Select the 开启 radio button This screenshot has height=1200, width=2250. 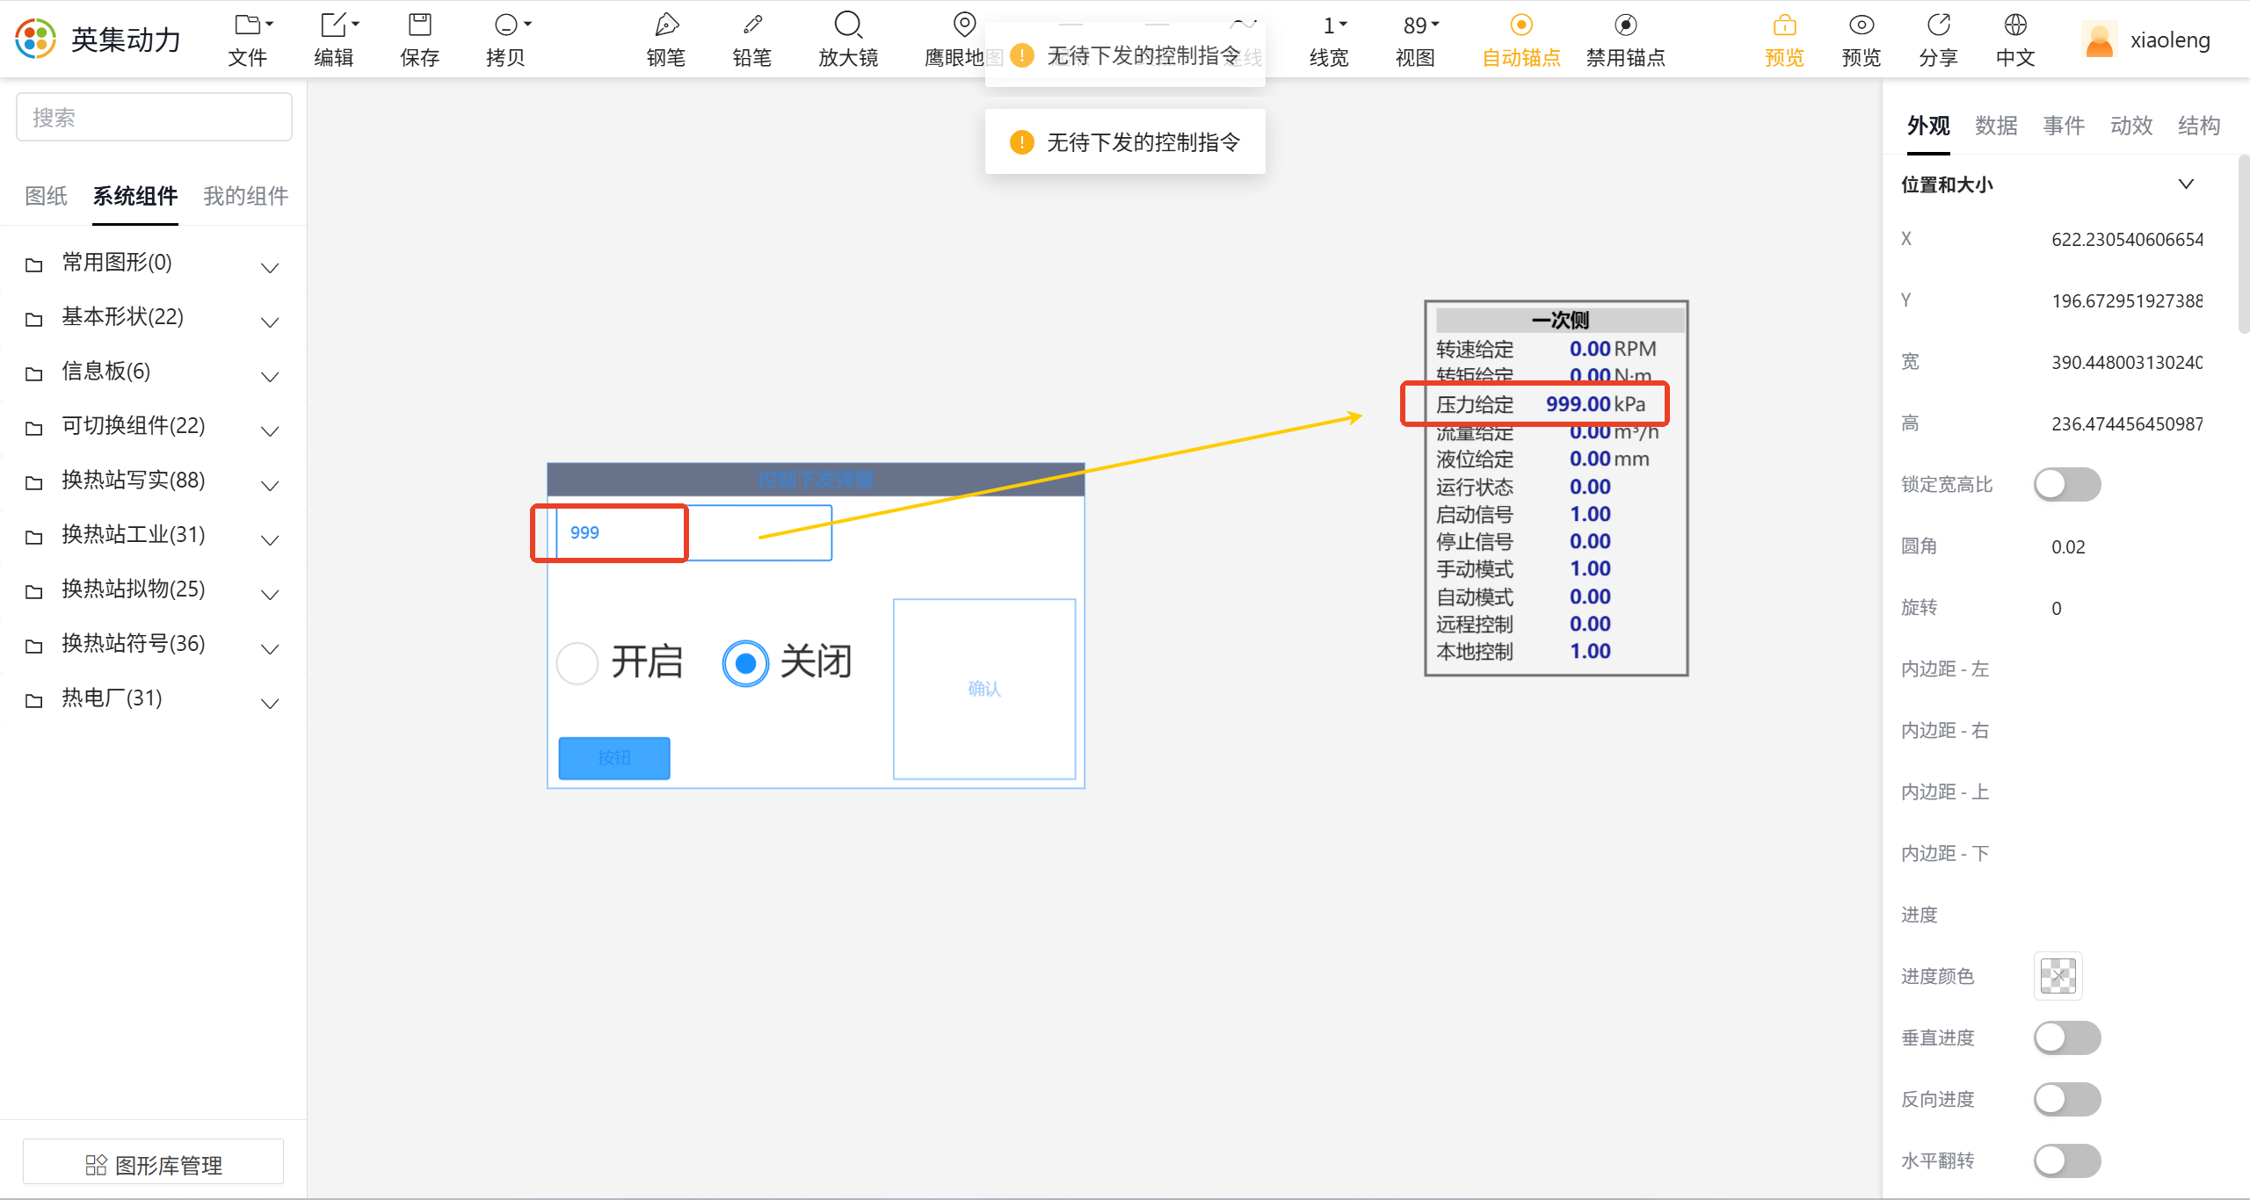point(577,663)
